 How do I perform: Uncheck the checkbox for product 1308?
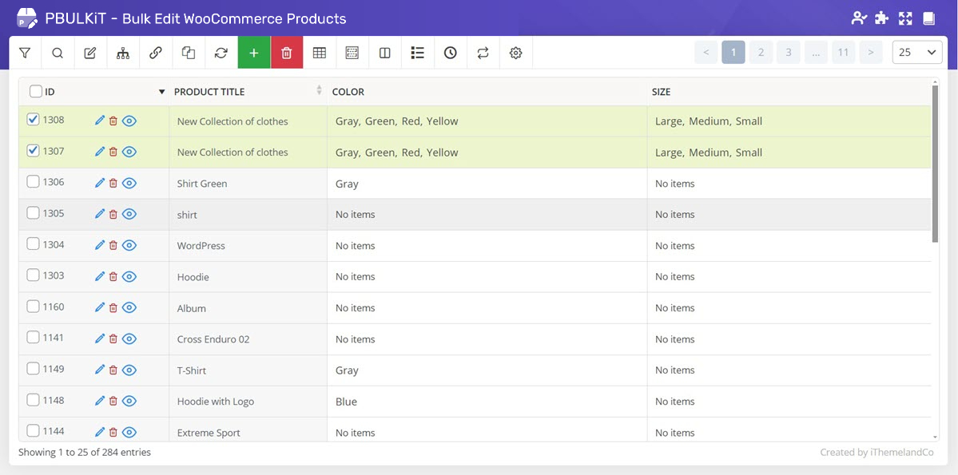tap(33, 120)
